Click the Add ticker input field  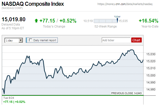click(116, 40)
